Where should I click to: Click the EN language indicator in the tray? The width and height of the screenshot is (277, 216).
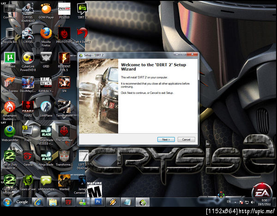229,202
